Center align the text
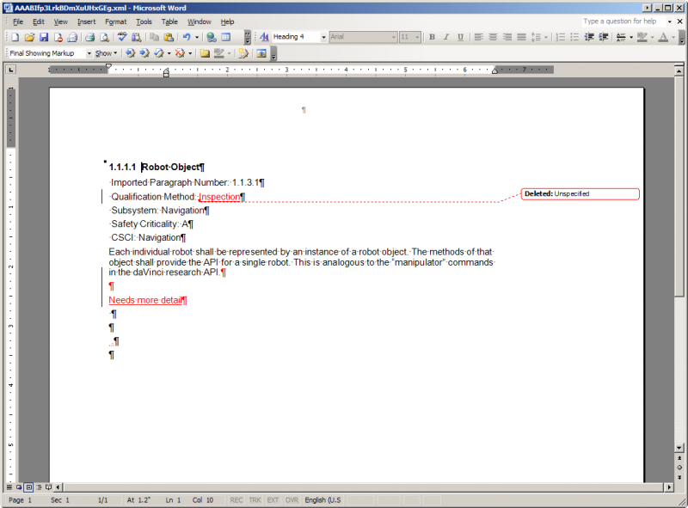This screenshot has height=508, width=688. coord(493,37)
